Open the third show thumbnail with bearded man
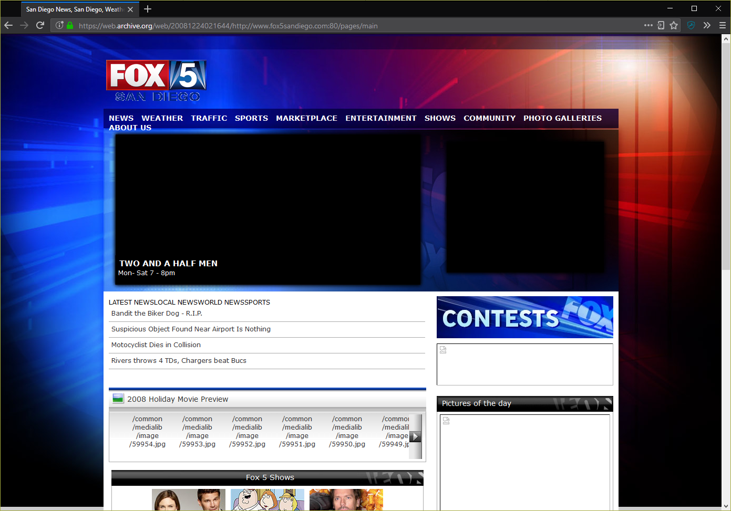 click(346, 499)
